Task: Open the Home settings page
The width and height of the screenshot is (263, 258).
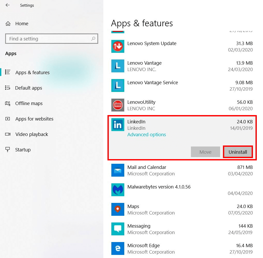Action: (22, 24)
